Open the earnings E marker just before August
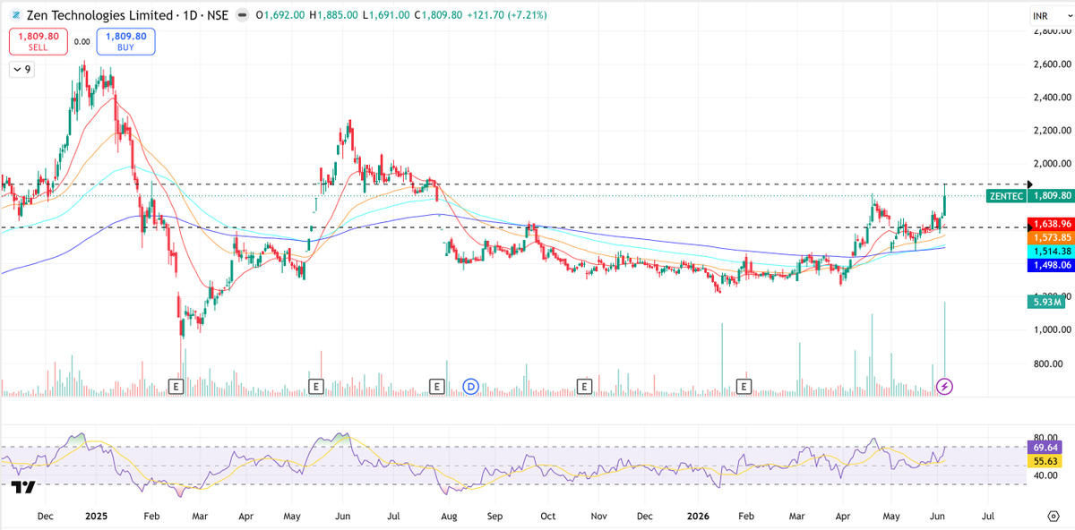1075x530 pixels. [437, 386]
